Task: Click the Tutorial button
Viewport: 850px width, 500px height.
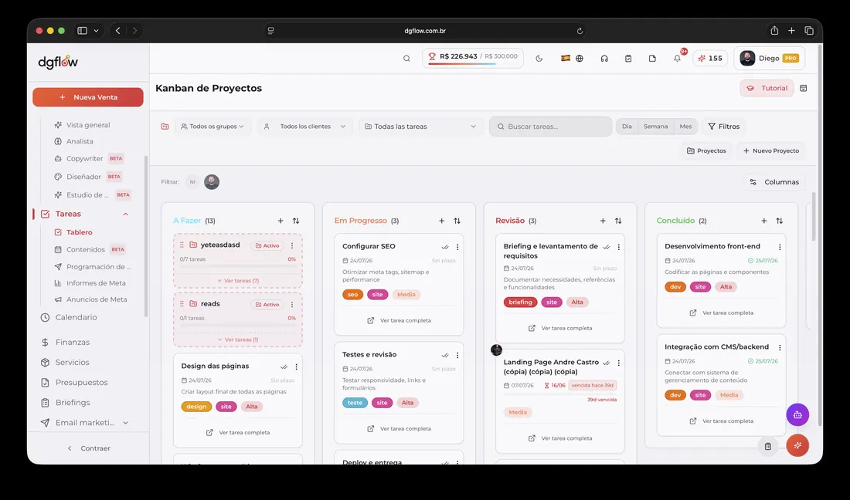Action: 767,88
